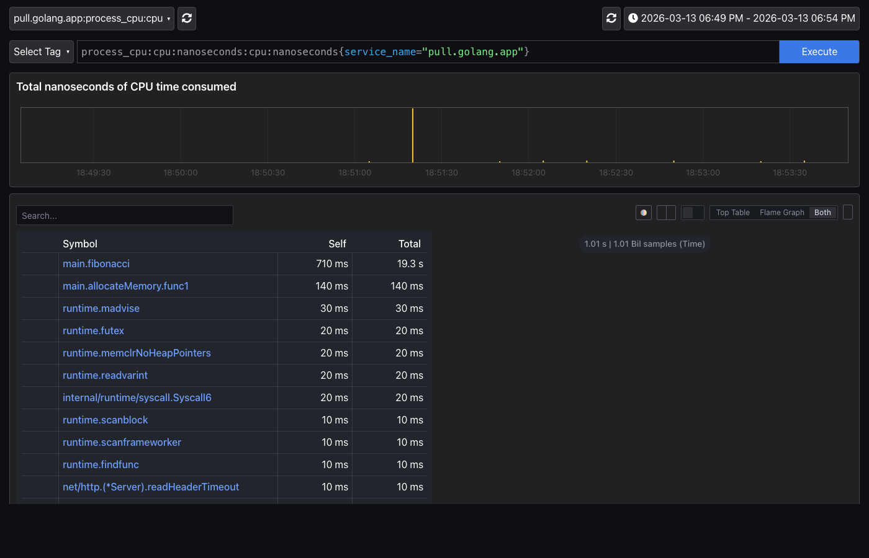Screen dimensions: 869x558
Task: Open the flame graph color palette picker
Action: tap(644, 213)
